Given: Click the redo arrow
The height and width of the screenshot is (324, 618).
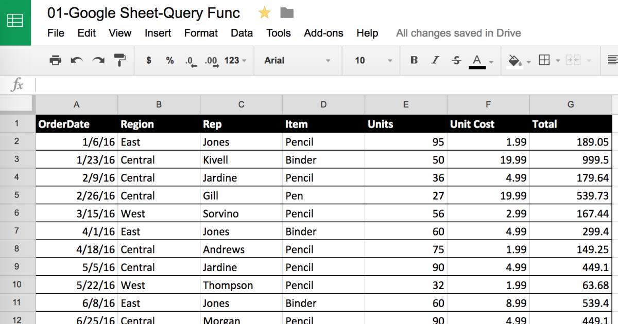Looking at the screenshot, I should click(x=98, y=61).
